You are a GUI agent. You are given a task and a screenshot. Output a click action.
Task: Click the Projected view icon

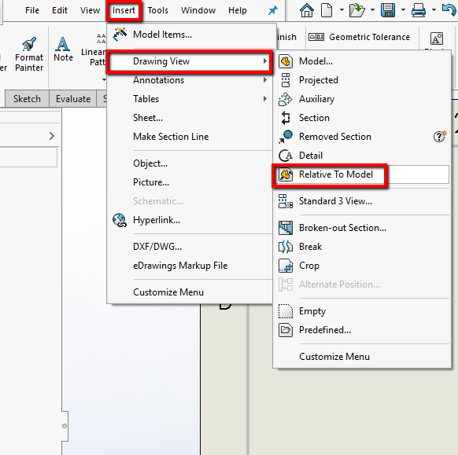286,80
